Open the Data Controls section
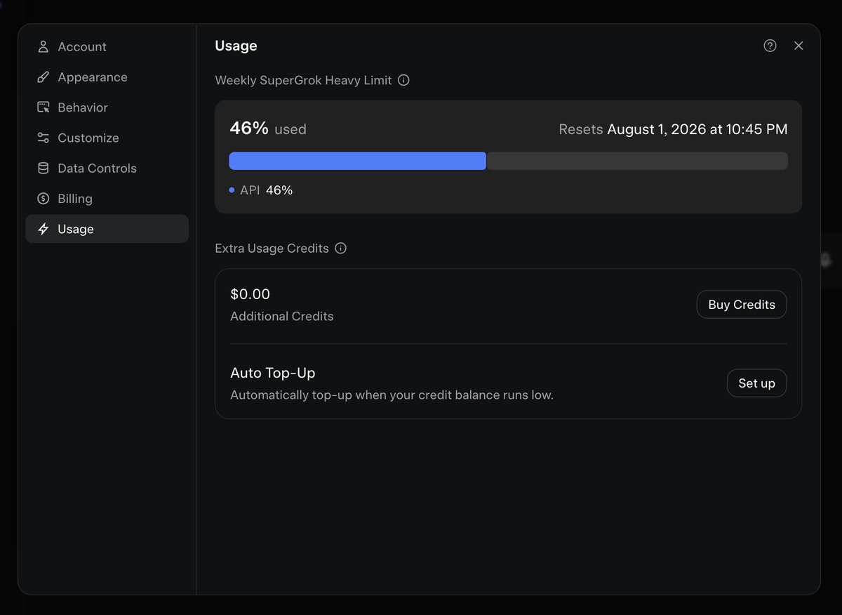This screenshot has height=615, width=842. (x=107, y=168)
